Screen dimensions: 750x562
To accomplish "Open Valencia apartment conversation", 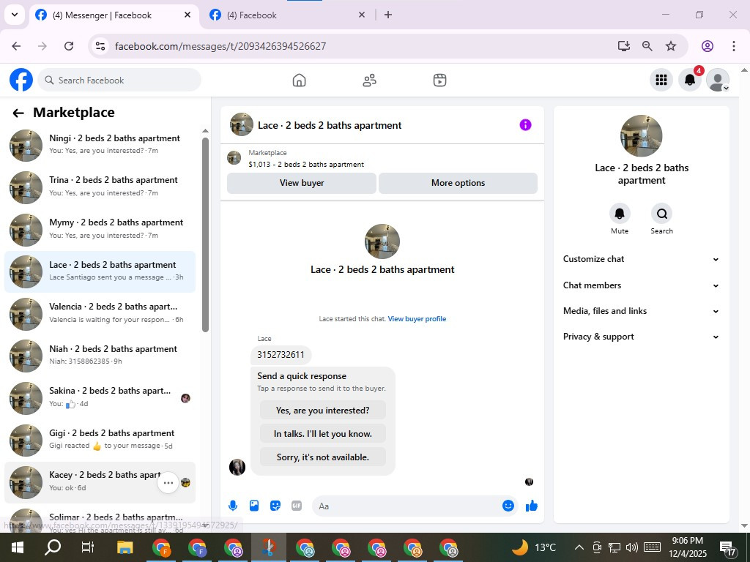I will pos(100,313).
